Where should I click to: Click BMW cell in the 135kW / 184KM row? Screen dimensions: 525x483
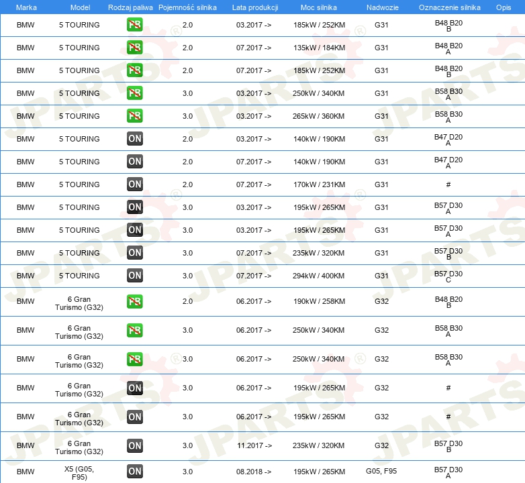(26, 48)
